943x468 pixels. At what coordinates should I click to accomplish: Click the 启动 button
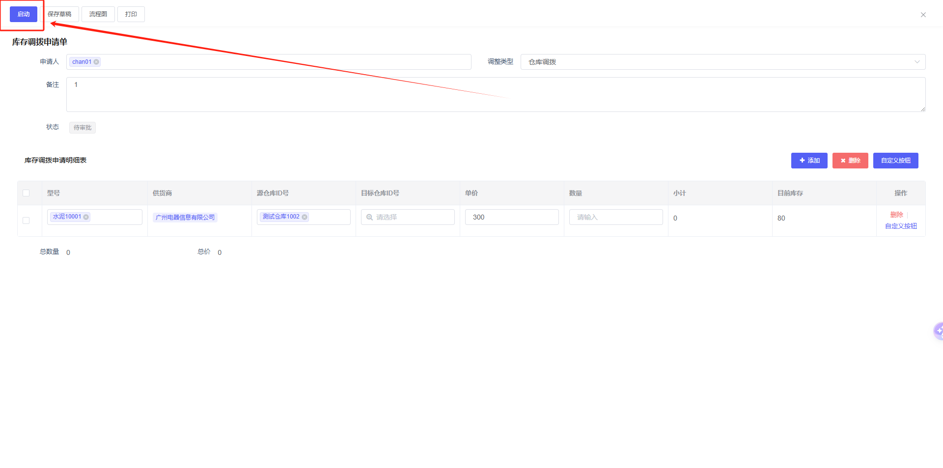point(24,14)
